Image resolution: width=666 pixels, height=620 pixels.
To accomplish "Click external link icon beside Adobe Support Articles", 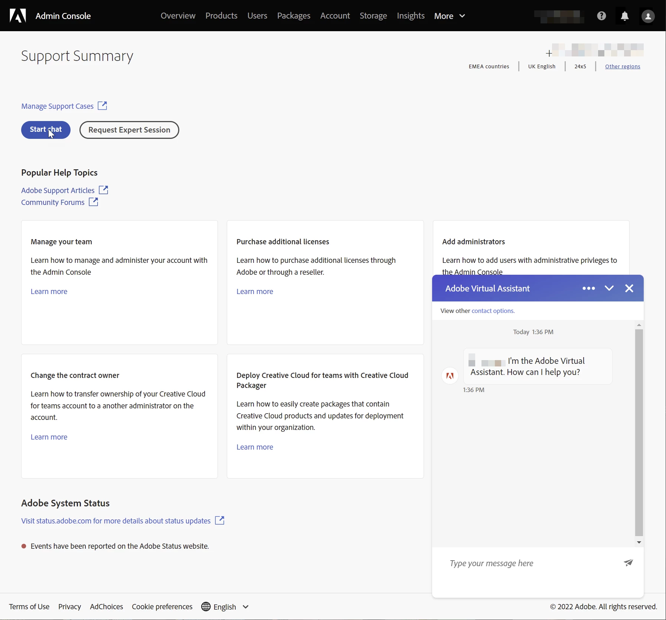I will point(104,190).
